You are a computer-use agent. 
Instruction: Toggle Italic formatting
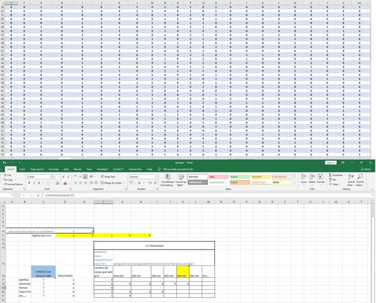point(33,183)
